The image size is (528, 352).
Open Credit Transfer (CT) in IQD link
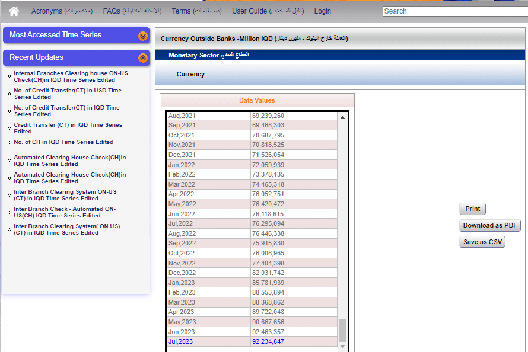68,128
